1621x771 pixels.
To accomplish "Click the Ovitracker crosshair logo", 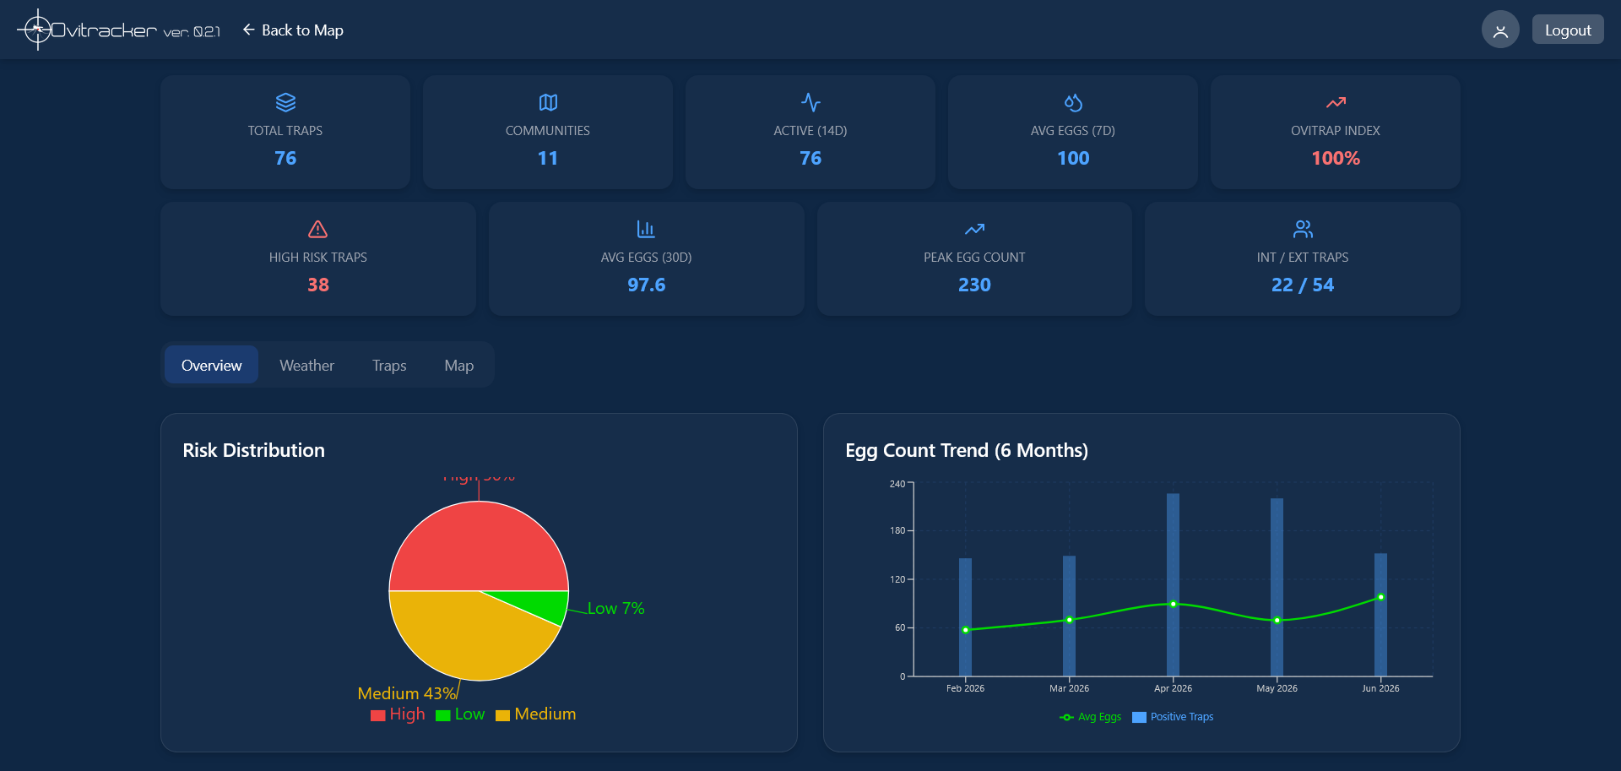I will coord(36,30).
